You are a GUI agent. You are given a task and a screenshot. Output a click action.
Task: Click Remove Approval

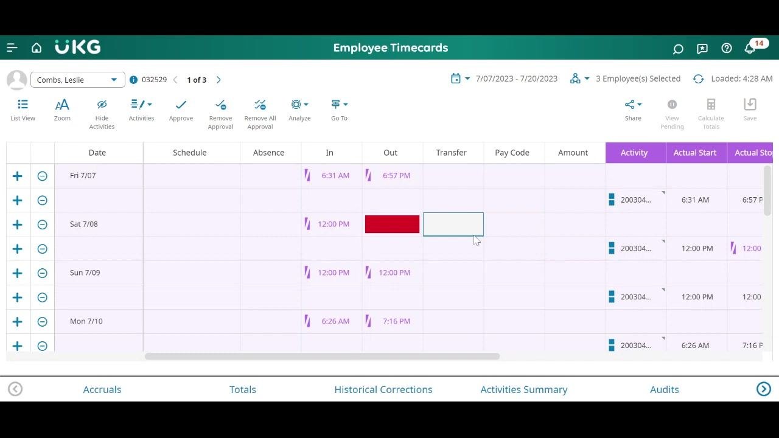click(x=220, y=114)
